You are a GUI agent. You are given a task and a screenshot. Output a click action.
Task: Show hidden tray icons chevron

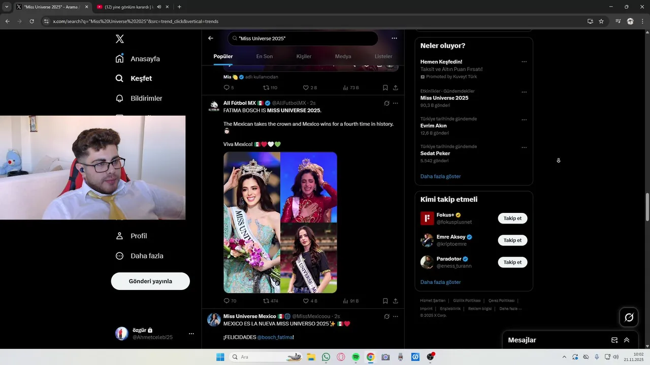click(564, 357)
